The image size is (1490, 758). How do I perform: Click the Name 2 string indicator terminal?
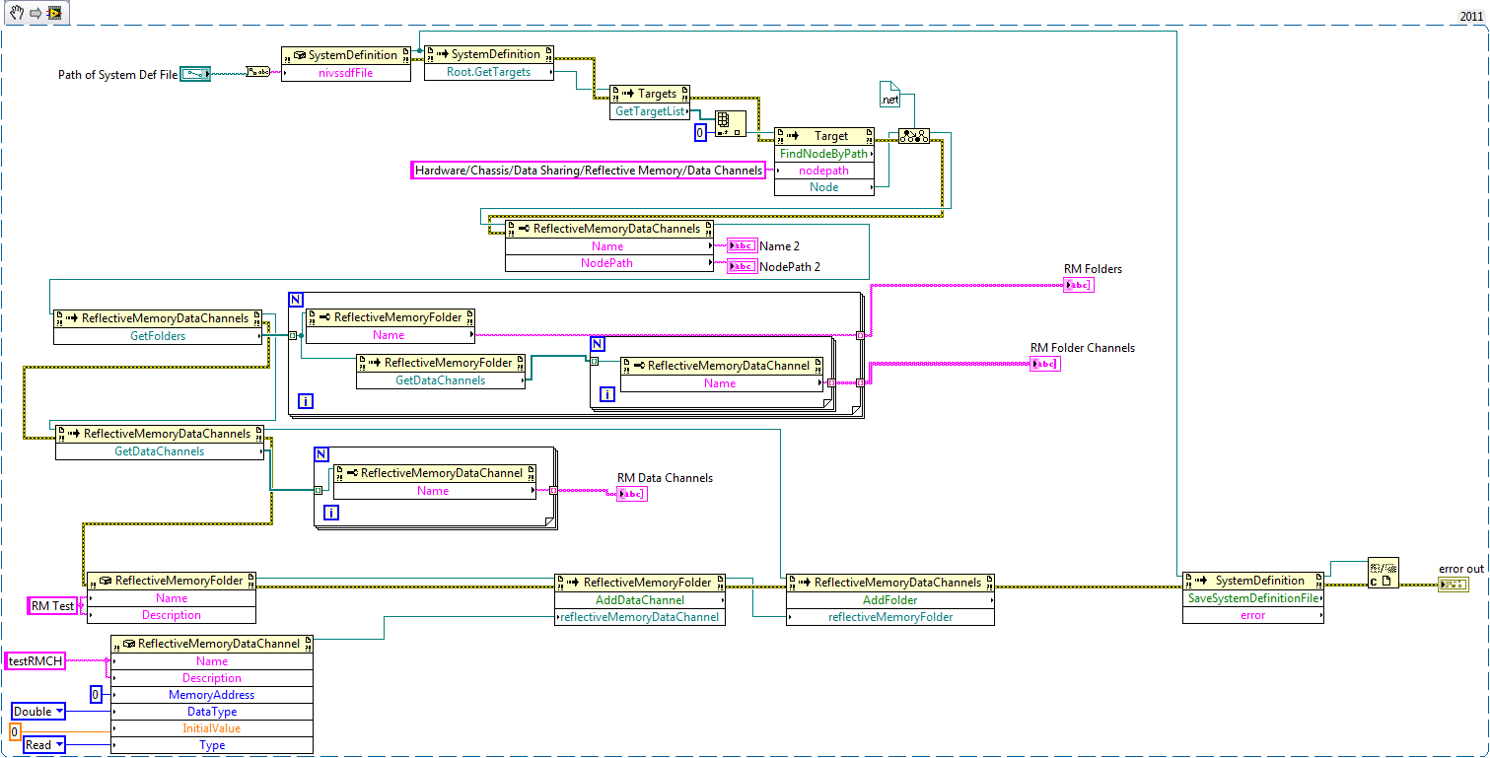[x=743, y=245]
